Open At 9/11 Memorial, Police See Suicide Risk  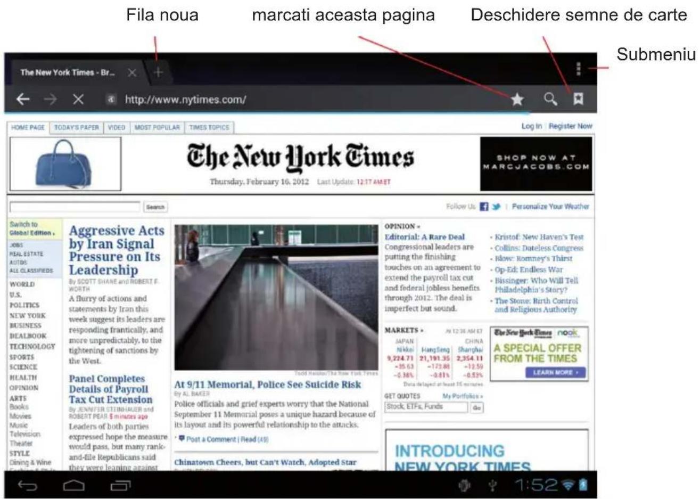[268, 385]
